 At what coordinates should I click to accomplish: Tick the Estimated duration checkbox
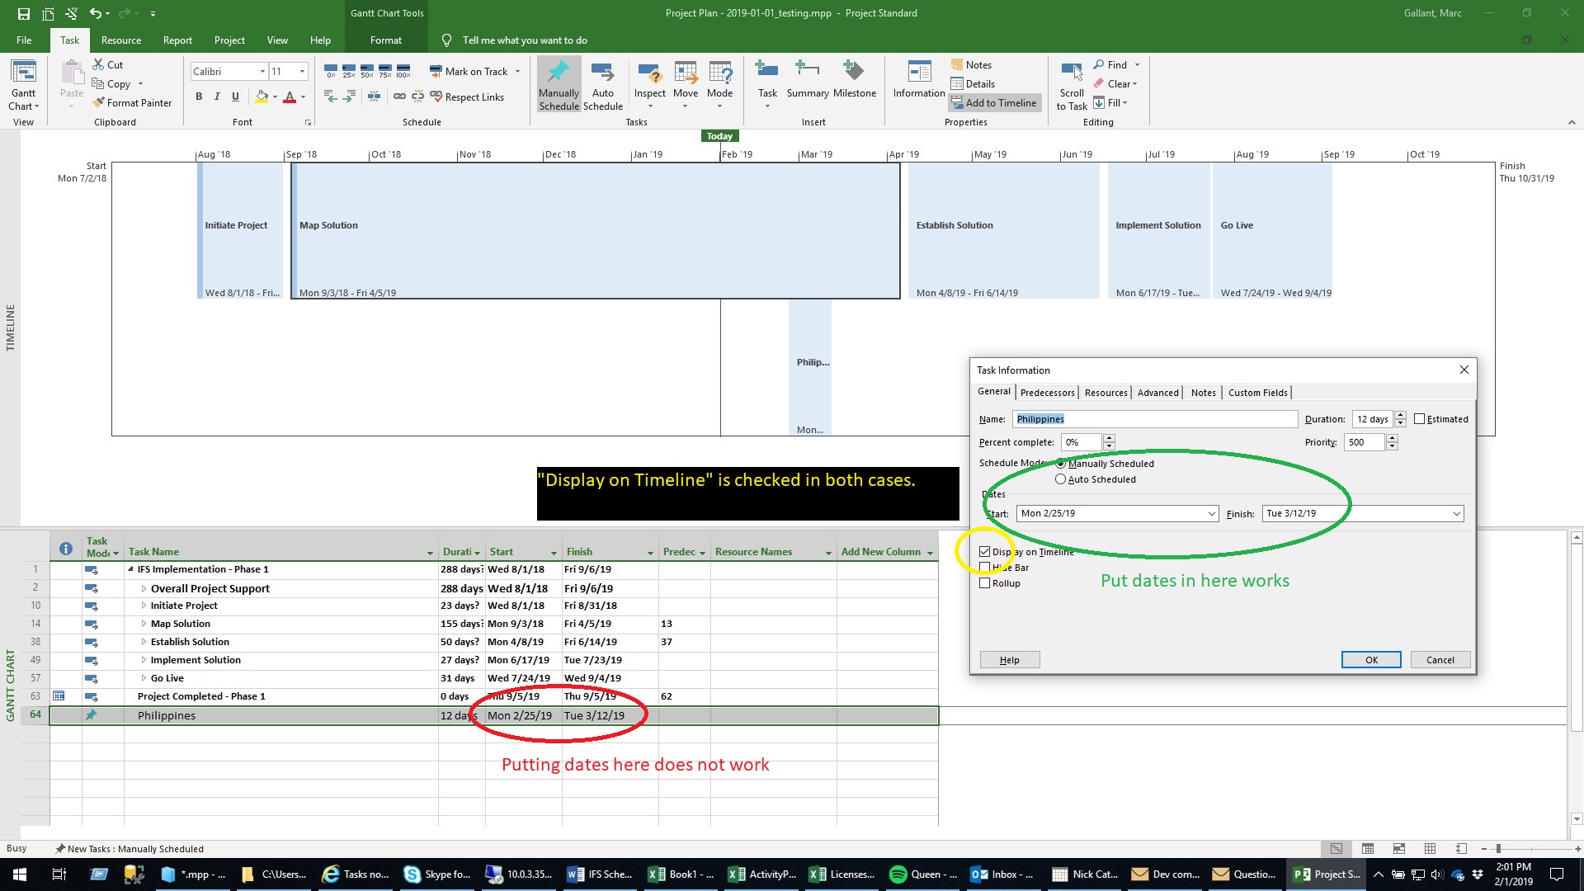[1419, 419]
